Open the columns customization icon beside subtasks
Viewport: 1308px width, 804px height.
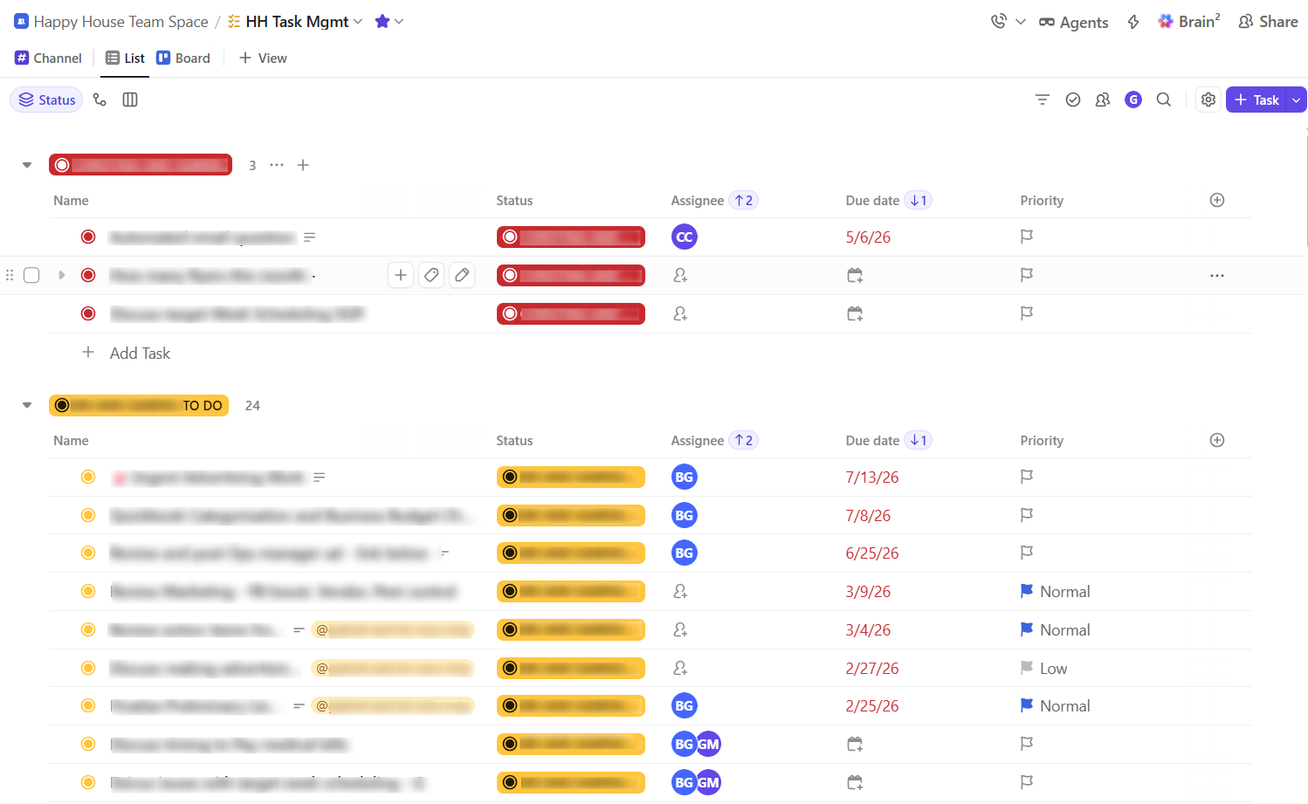click(130, 100)
